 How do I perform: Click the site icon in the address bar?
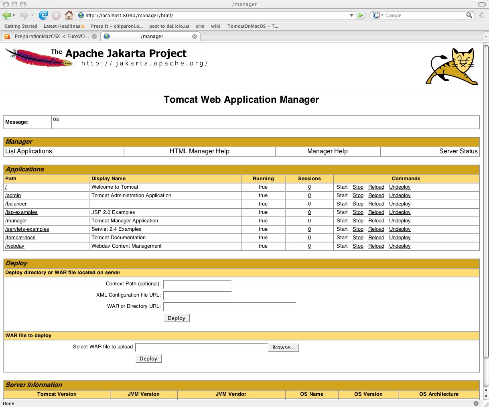(81, 15)
